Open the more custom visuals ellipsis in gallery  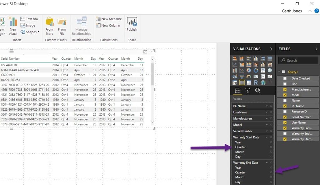[x=270, y=82]
